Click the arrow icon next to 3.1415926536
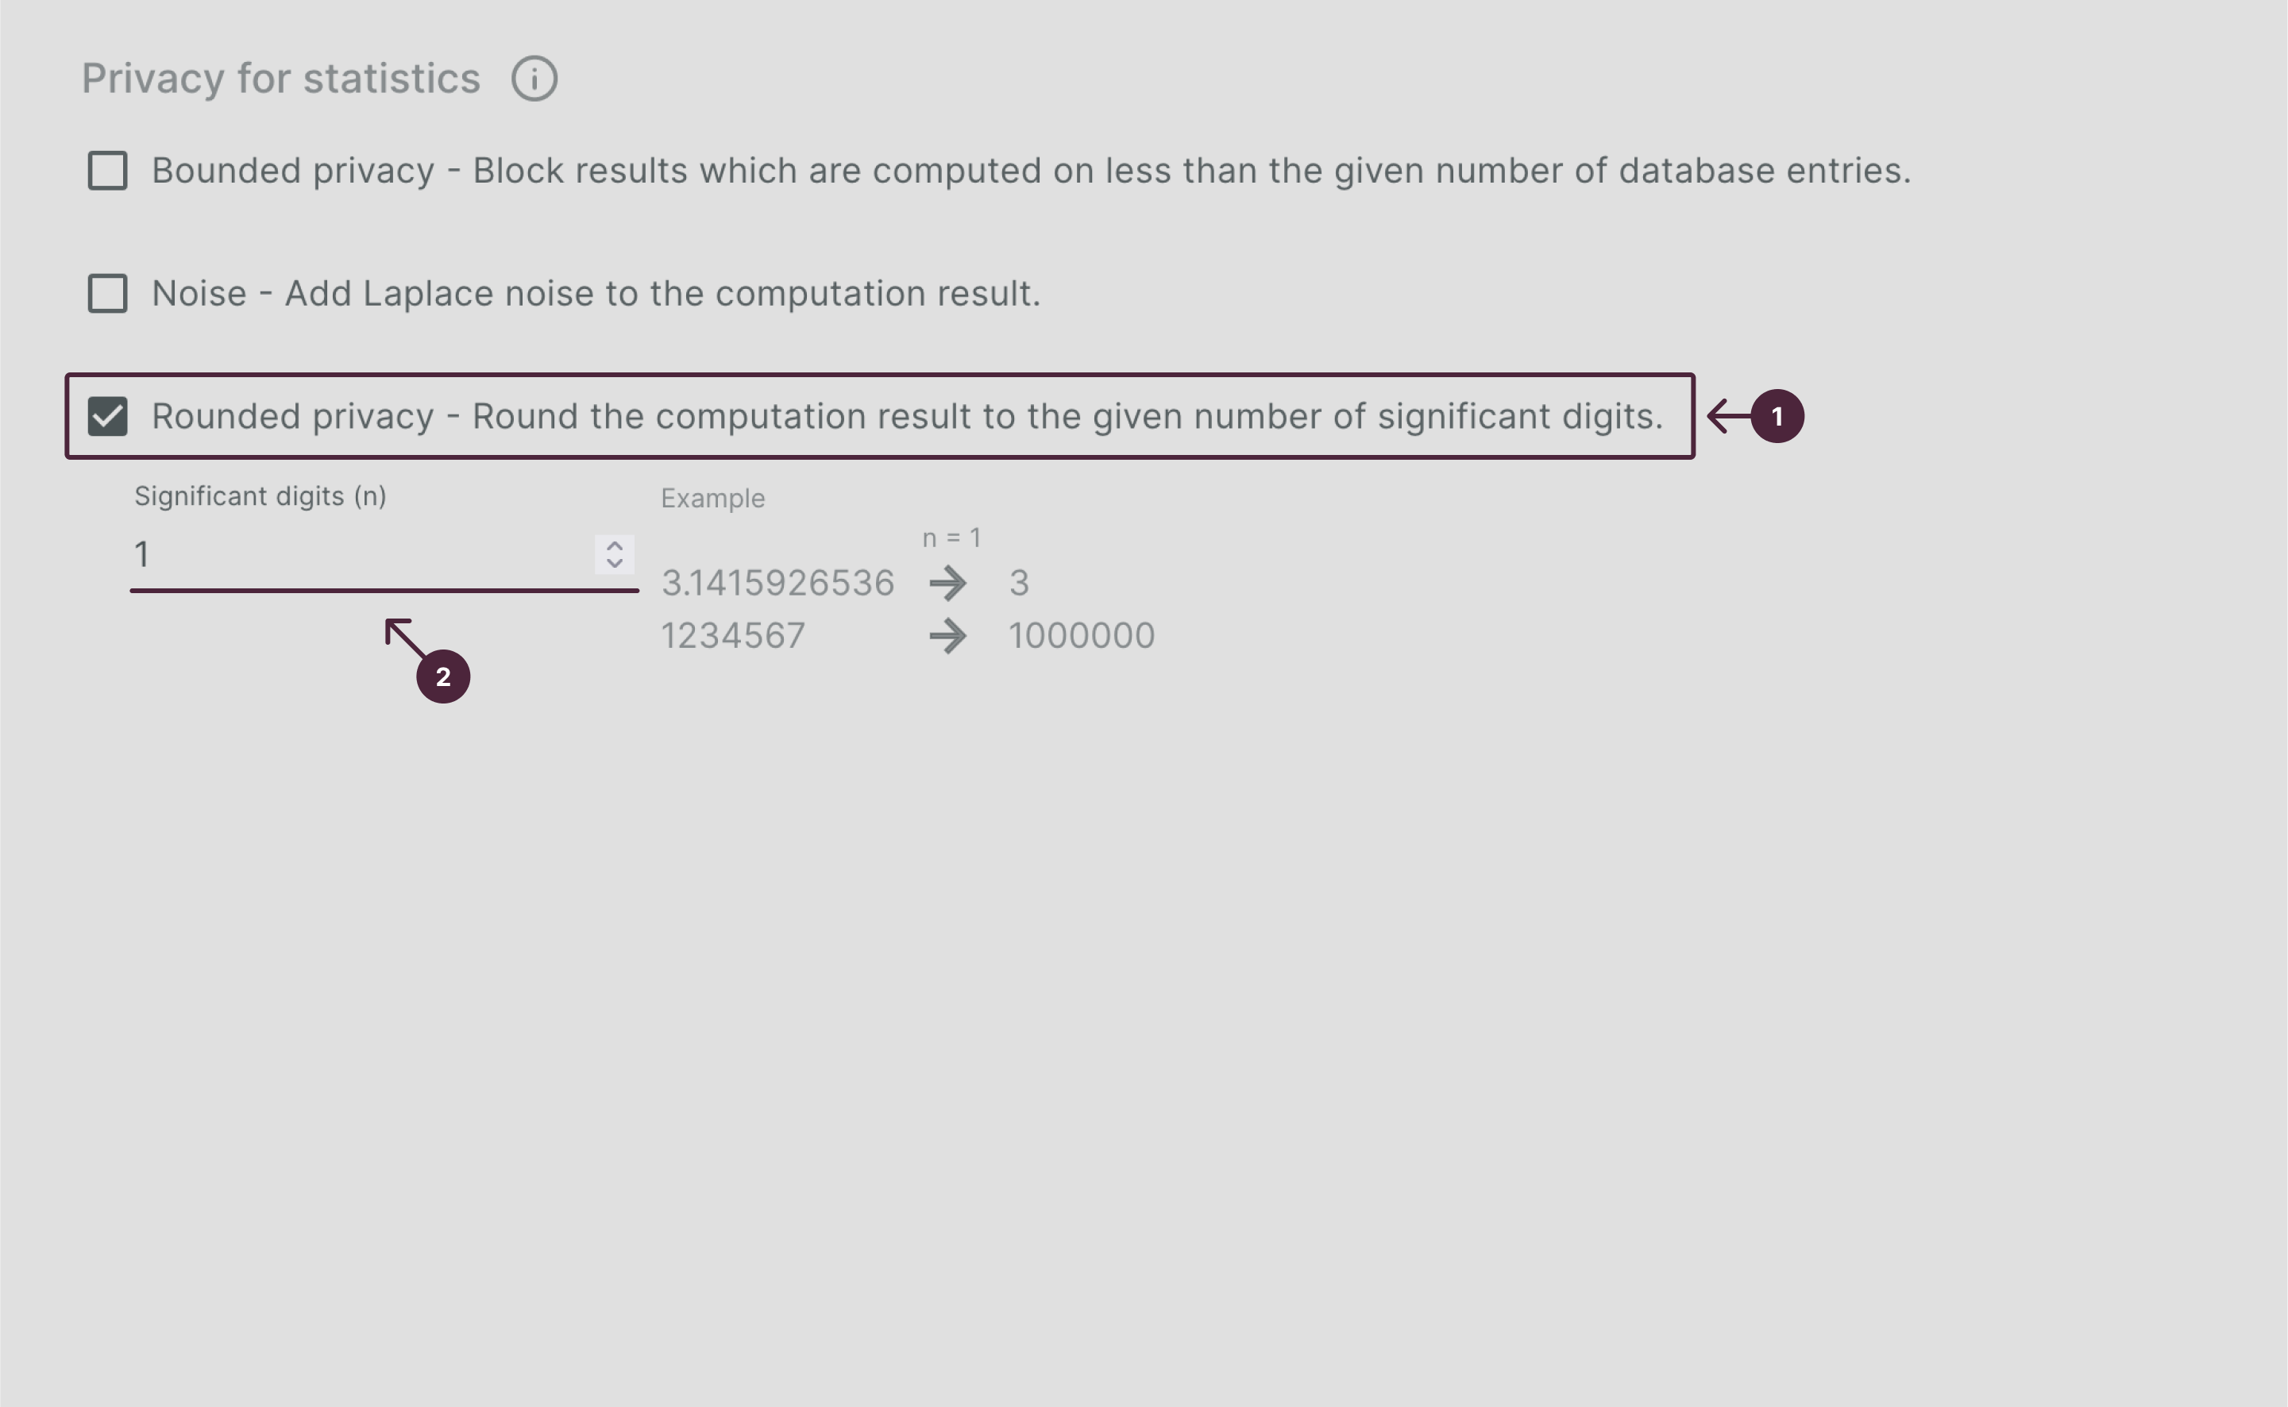The height and width of the screenshot is (1407, 2288). (x=948, y=583)
